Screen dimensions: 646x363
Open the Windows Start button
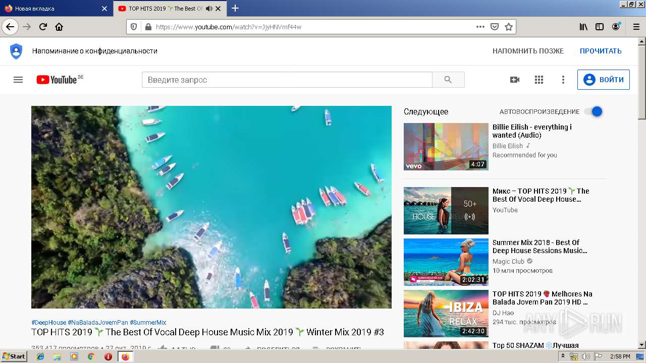click(14, 356)
